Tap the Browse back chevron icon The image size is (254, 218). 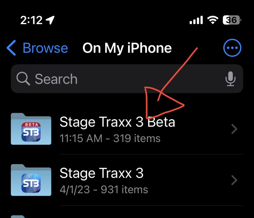pyautogui.click(x=11, y=48)
